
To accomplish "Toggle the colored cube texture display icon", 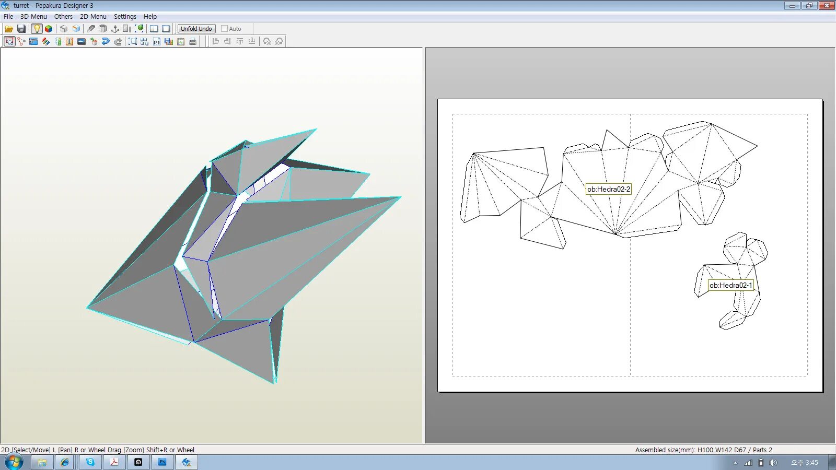I will [x=49, y=29].
